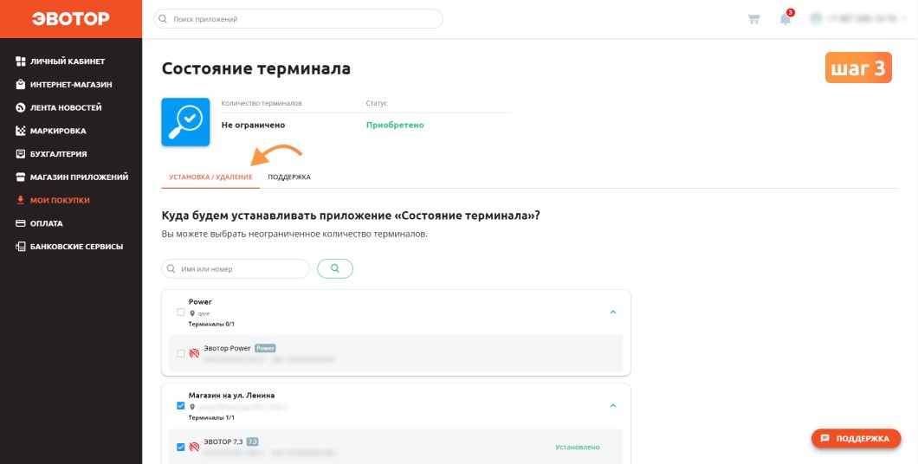Click the Power badge next to Эвотор Power
The image size is (918, 464).
[265, 348]
